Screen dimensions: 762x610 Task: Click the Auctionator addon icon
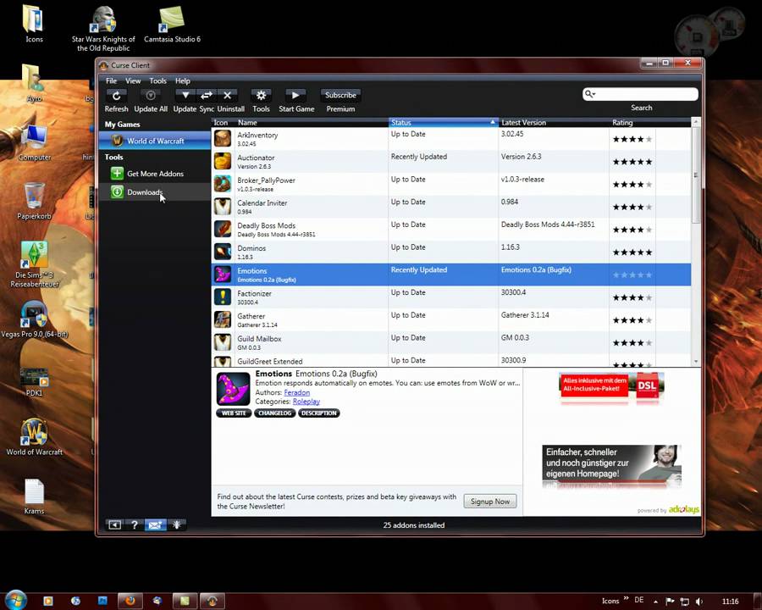pyautogui.click(x=223, y=161)
